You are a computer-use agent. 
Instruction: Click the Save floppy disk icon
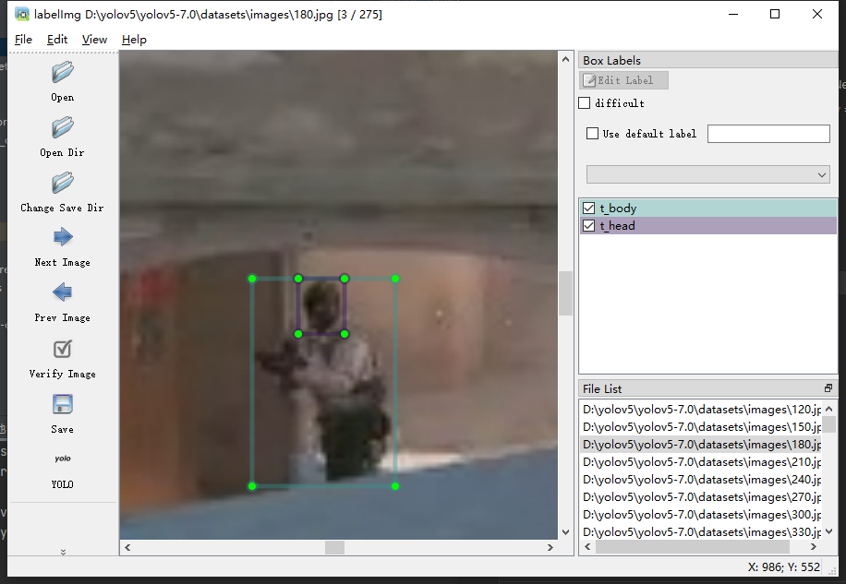(x=63, y=404)
